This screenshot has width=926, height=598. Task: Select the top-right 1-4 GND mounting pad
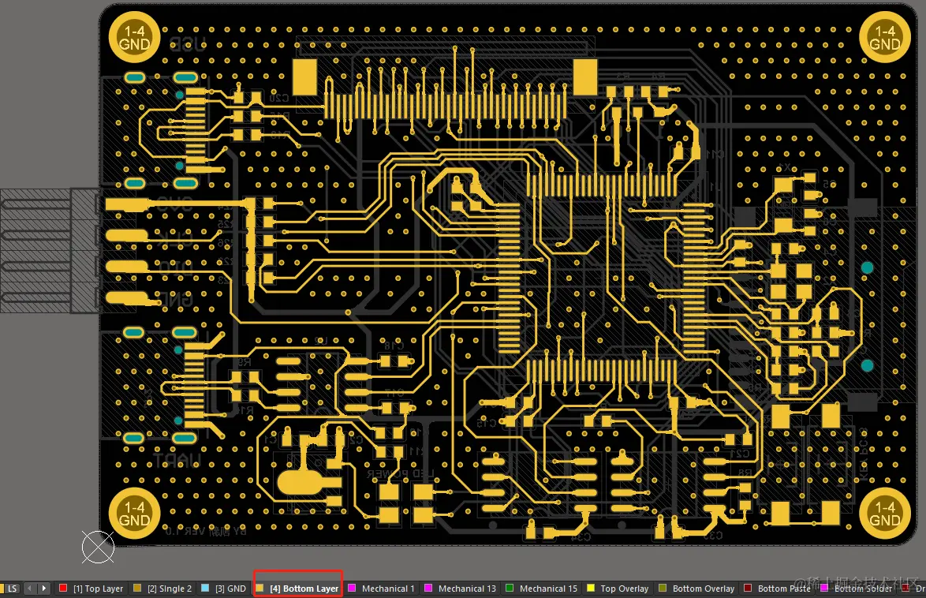click(885, 37)
